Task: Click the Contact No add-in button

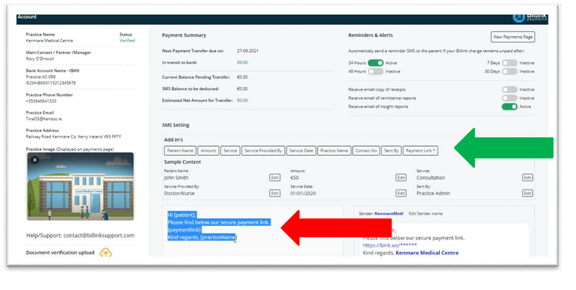Action: 365,151
